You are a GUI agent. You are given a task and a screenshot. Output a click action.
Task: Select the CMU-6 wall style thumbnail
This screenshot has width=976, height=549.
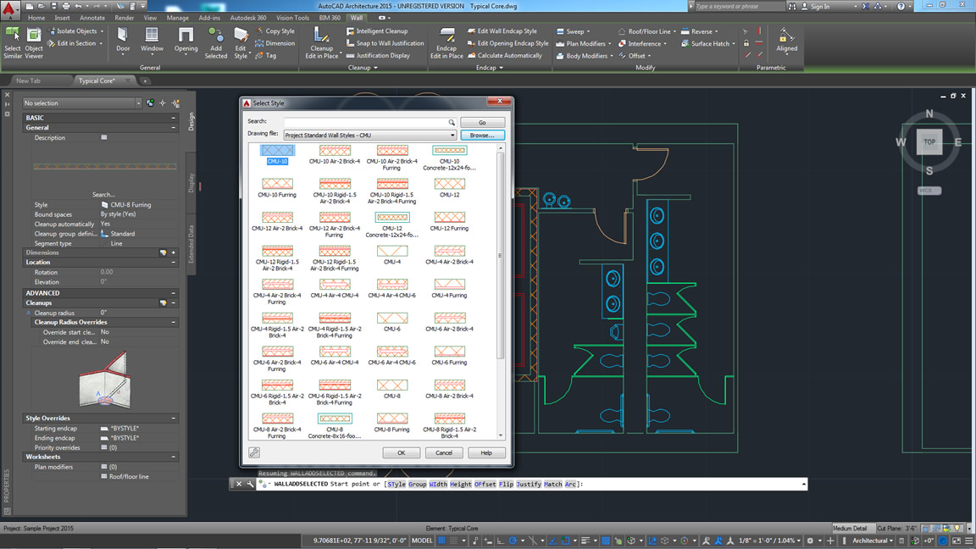[392, 322]
